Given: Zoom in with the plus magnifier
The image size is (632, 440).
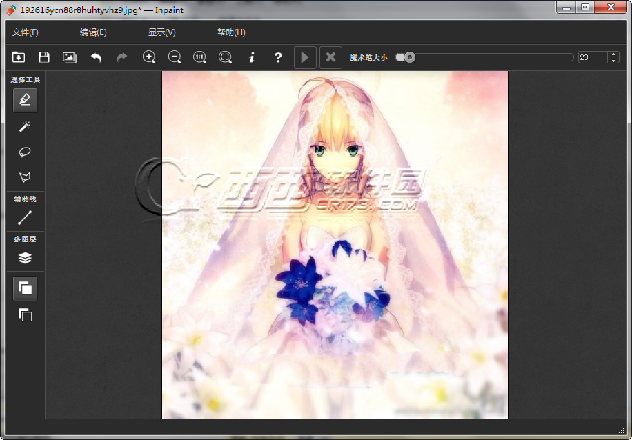Looking at the screenshot, I should click(x=149, y=57).
